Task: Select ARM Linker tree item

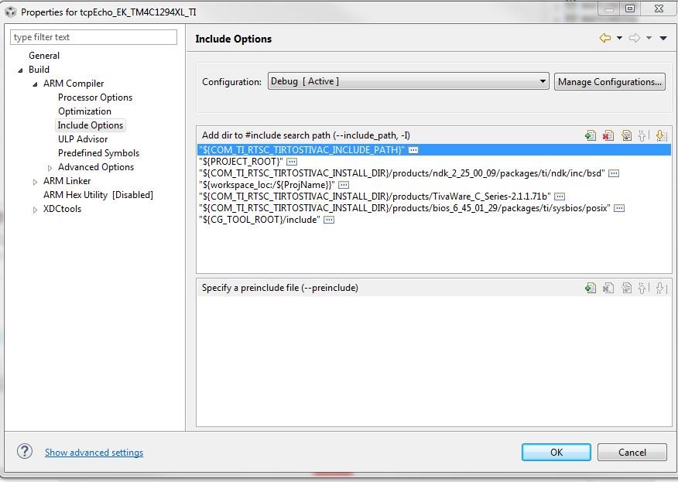Action: [x=67, y=181]
